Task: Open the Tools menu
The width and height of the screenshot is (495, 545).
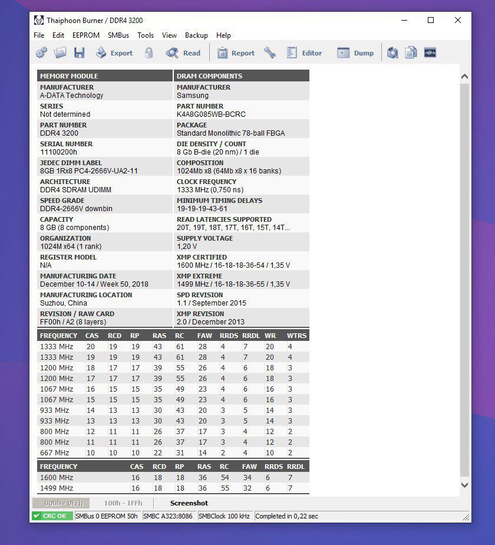Action: 146,35
